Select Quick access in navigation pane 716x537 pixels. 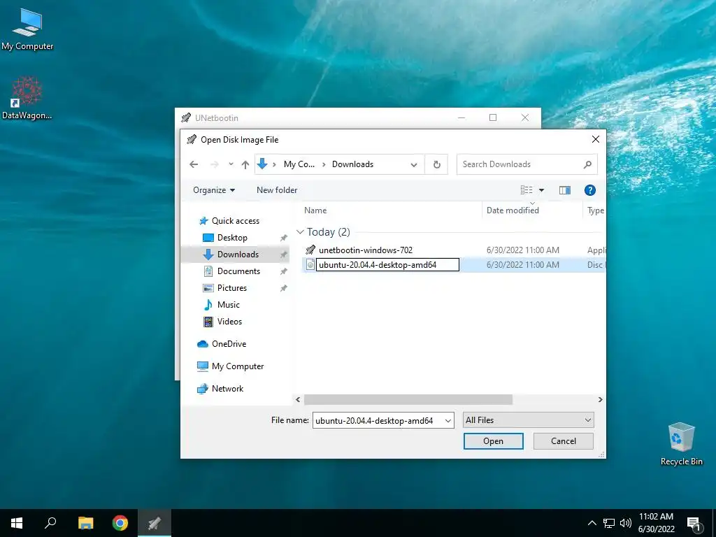(x=236, y=221)
